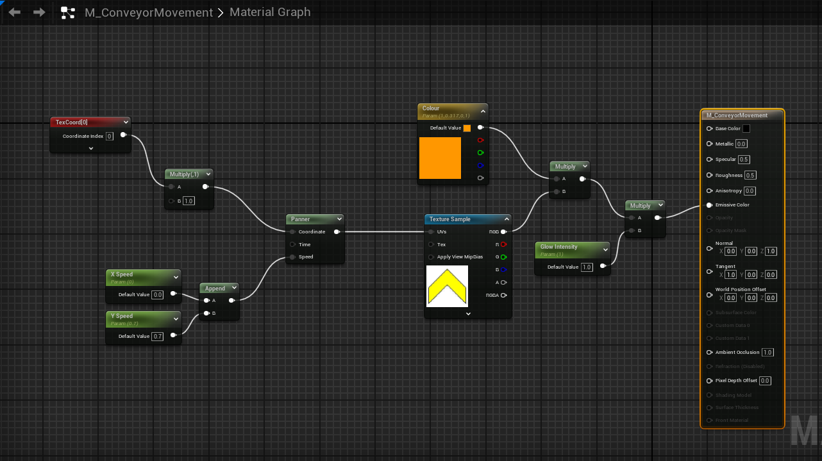Click the Base Color input pin

(709, 129)
